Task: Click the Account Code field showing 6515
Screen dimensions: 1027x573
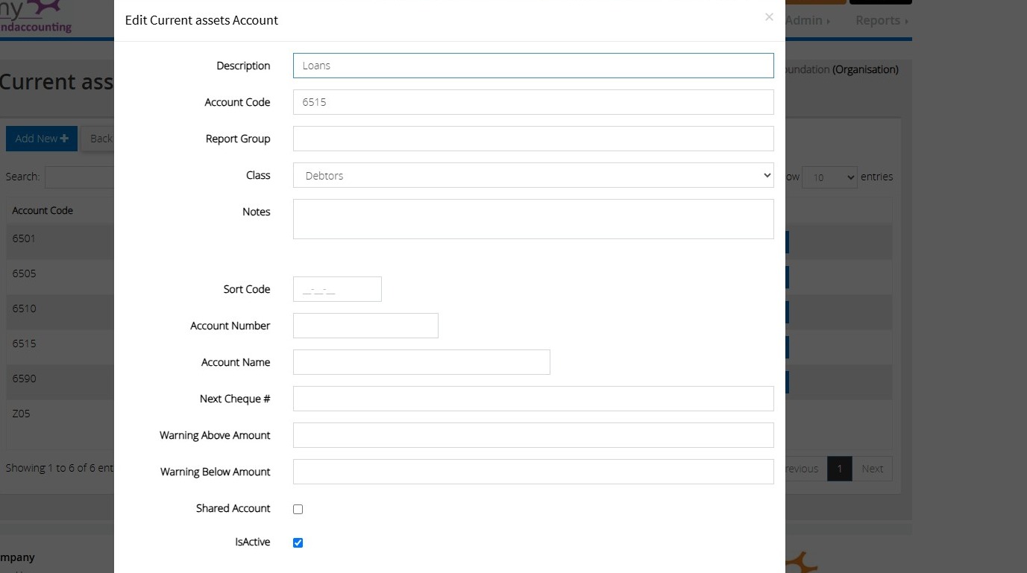Action: pyautogui.click(x=533, y=102)
